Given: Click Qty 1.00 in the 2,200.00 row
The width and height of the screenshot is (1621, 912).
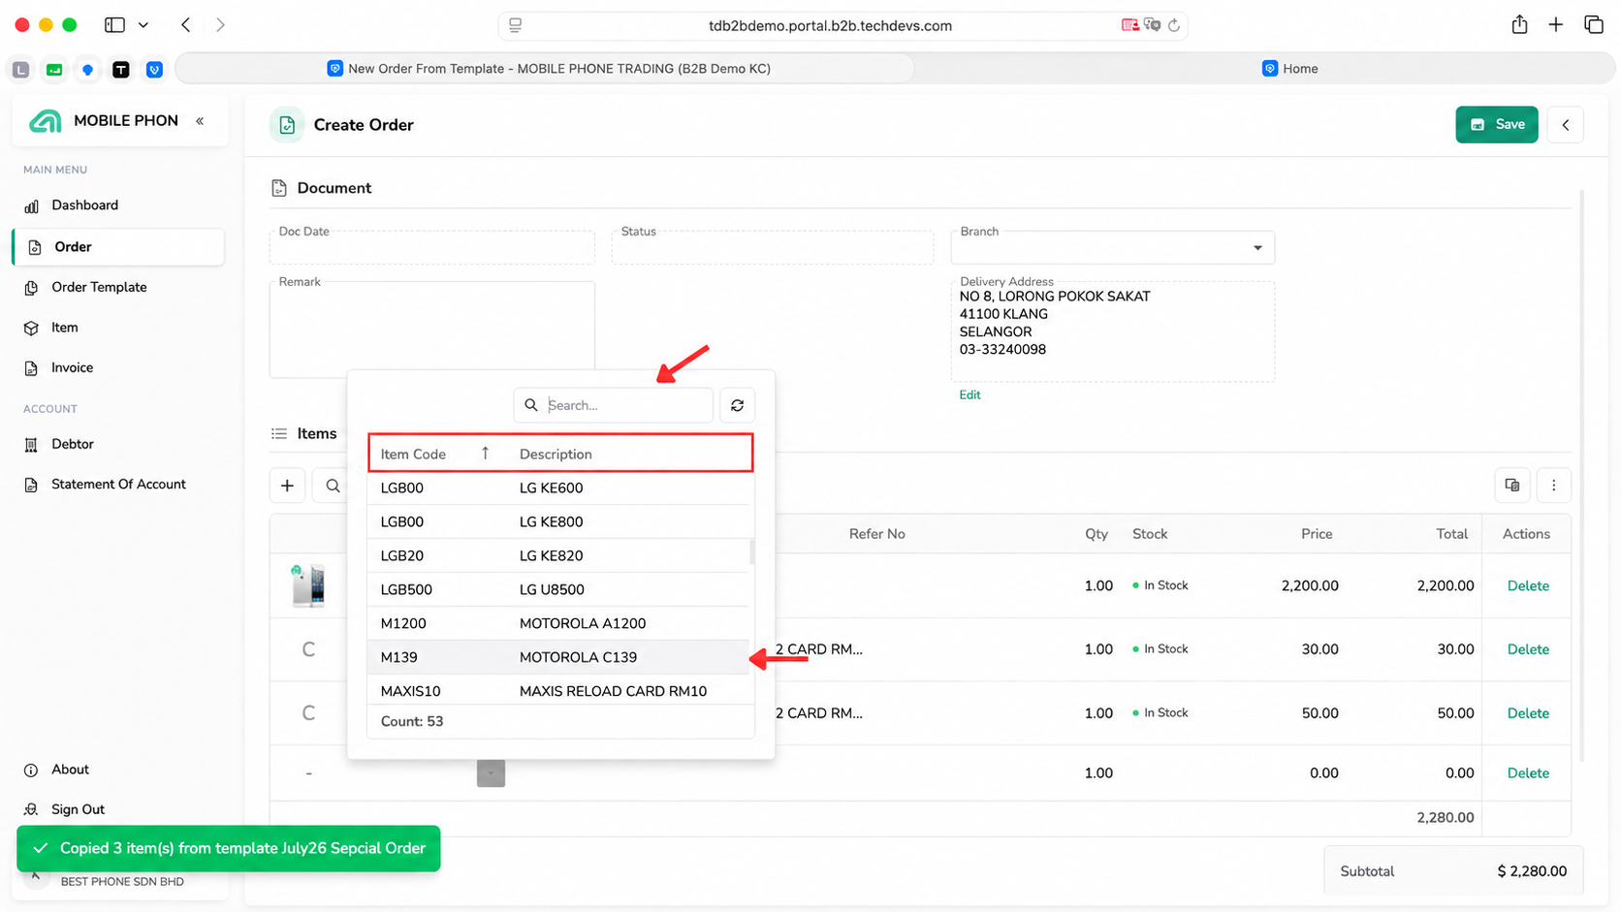Looking at the screenshot, I should [1097, 585].
